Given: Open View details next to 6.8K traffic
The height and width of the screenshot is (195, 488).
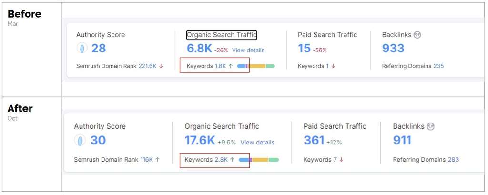Looking at the screenshot, I should tap(248, 50).
